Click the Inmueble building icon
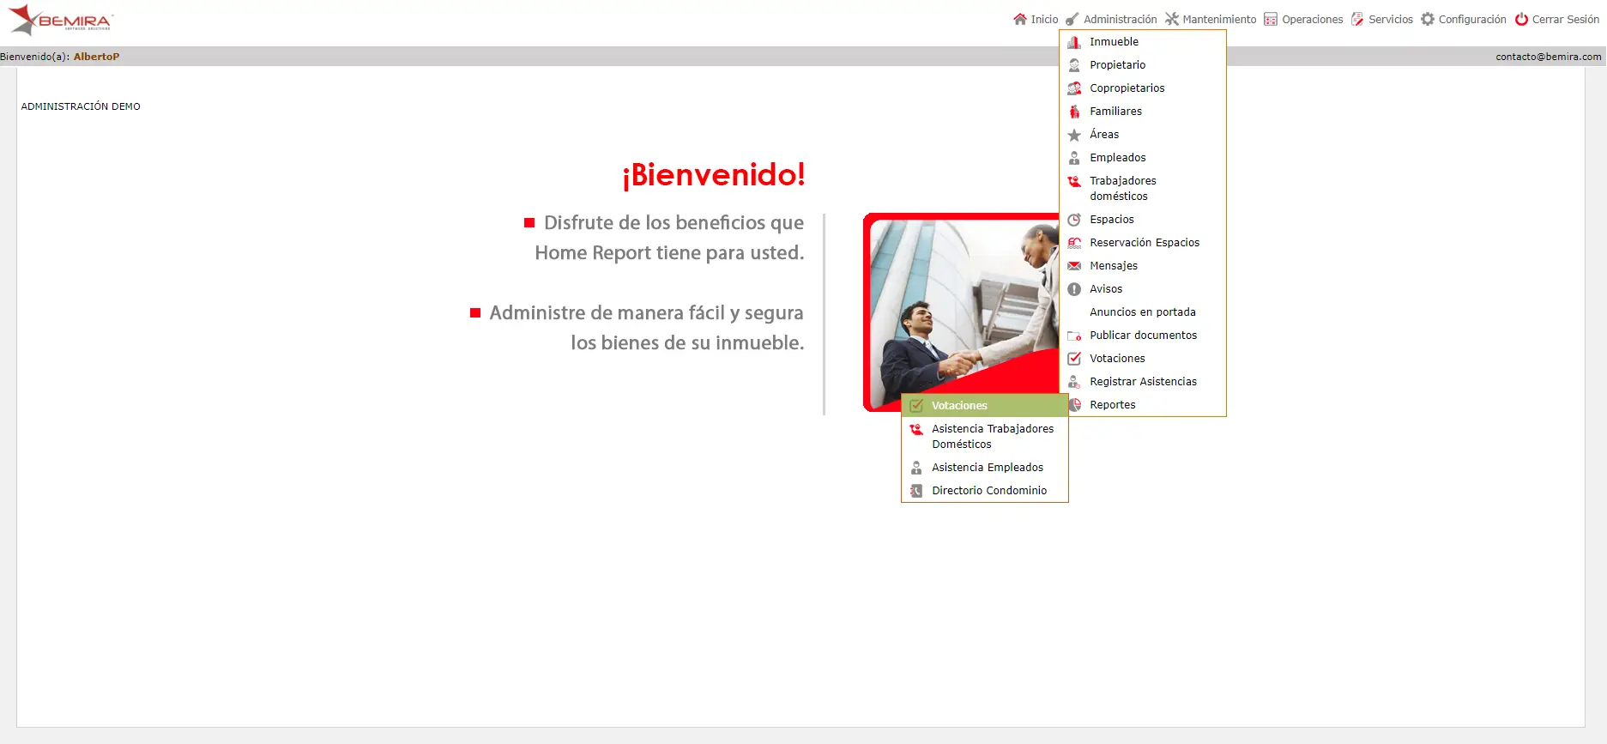 pos(1074,42)
